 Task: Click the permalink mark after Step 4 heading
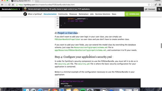click(x=113, y=57)
